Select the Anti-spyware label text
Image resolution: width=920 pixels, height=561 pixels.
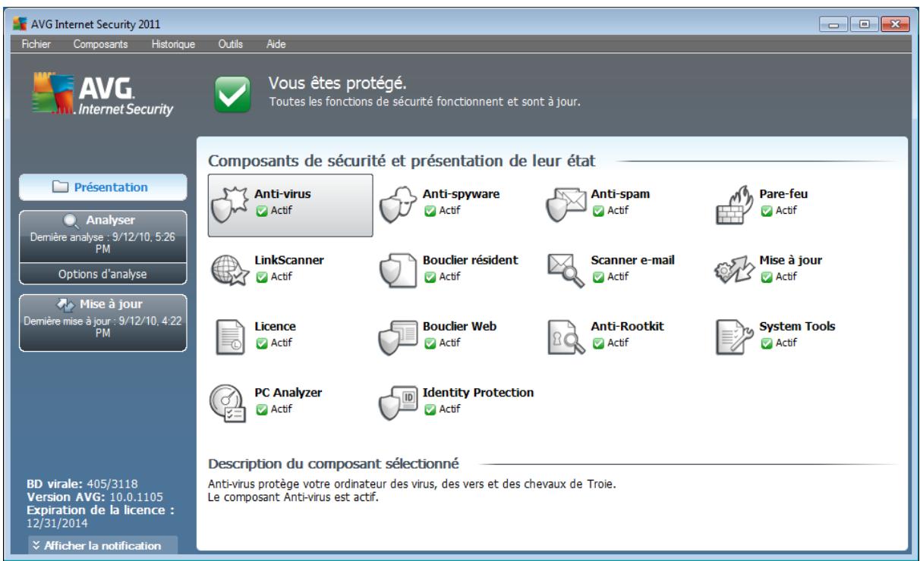pyautogui.click(x=462, y=194)
